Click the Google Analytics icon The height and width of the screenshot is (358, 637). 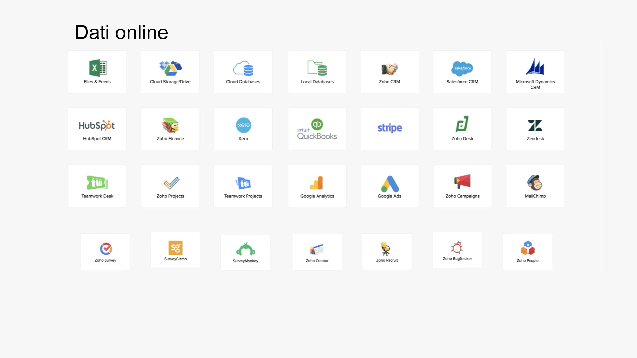[317, 183]
